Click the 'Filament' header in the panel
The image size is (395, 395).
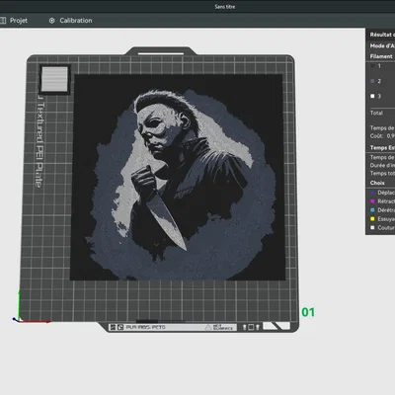tap(381, 56)
